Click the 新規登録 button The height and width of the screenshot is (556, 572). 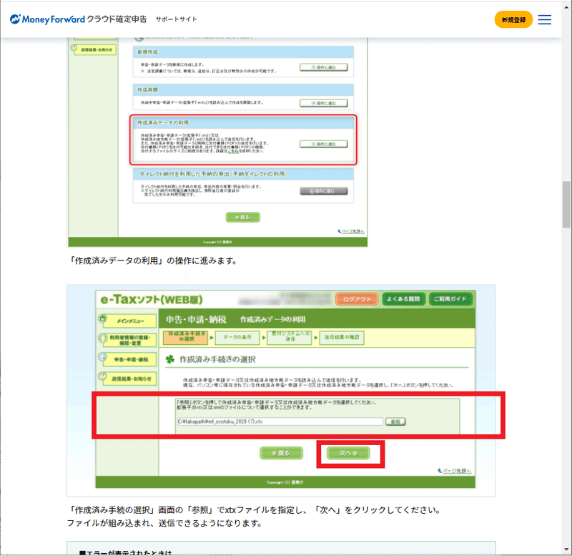tap(513, 20)
